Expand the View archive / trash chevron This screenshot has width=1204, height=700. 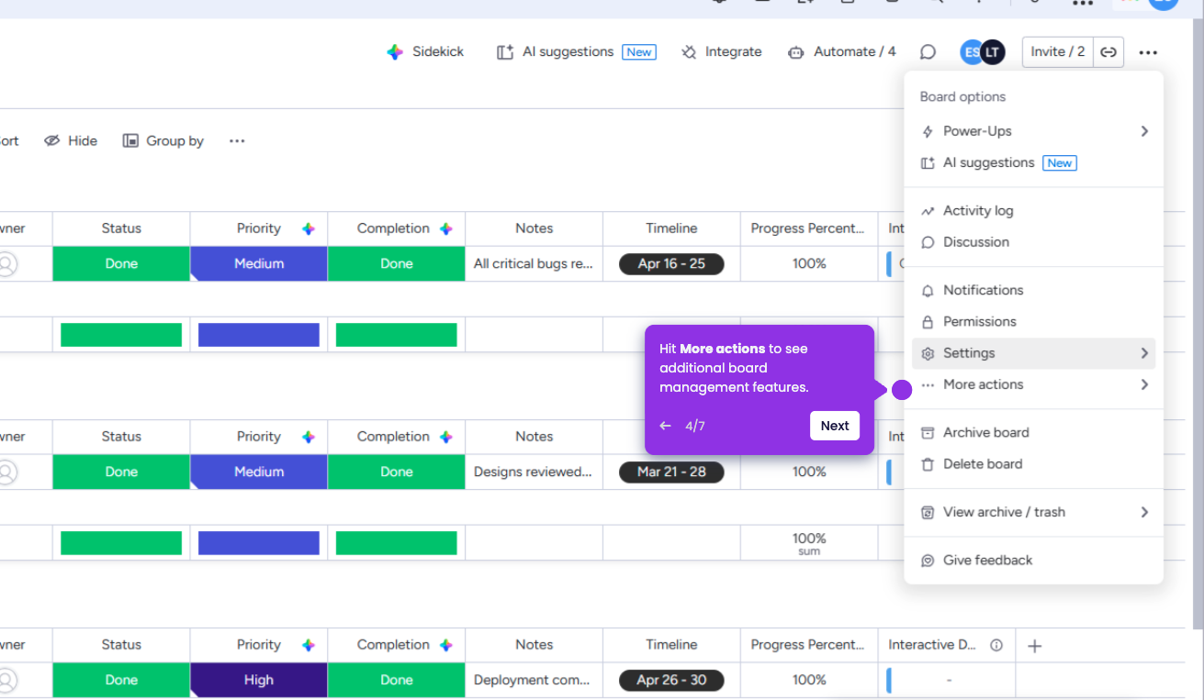point(1144,512)
